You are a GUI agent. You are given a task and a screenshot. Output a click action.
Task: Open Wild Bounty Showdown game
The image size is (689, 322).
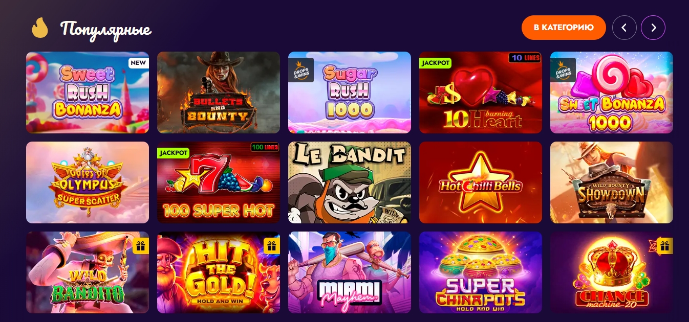tap(612, 182)
